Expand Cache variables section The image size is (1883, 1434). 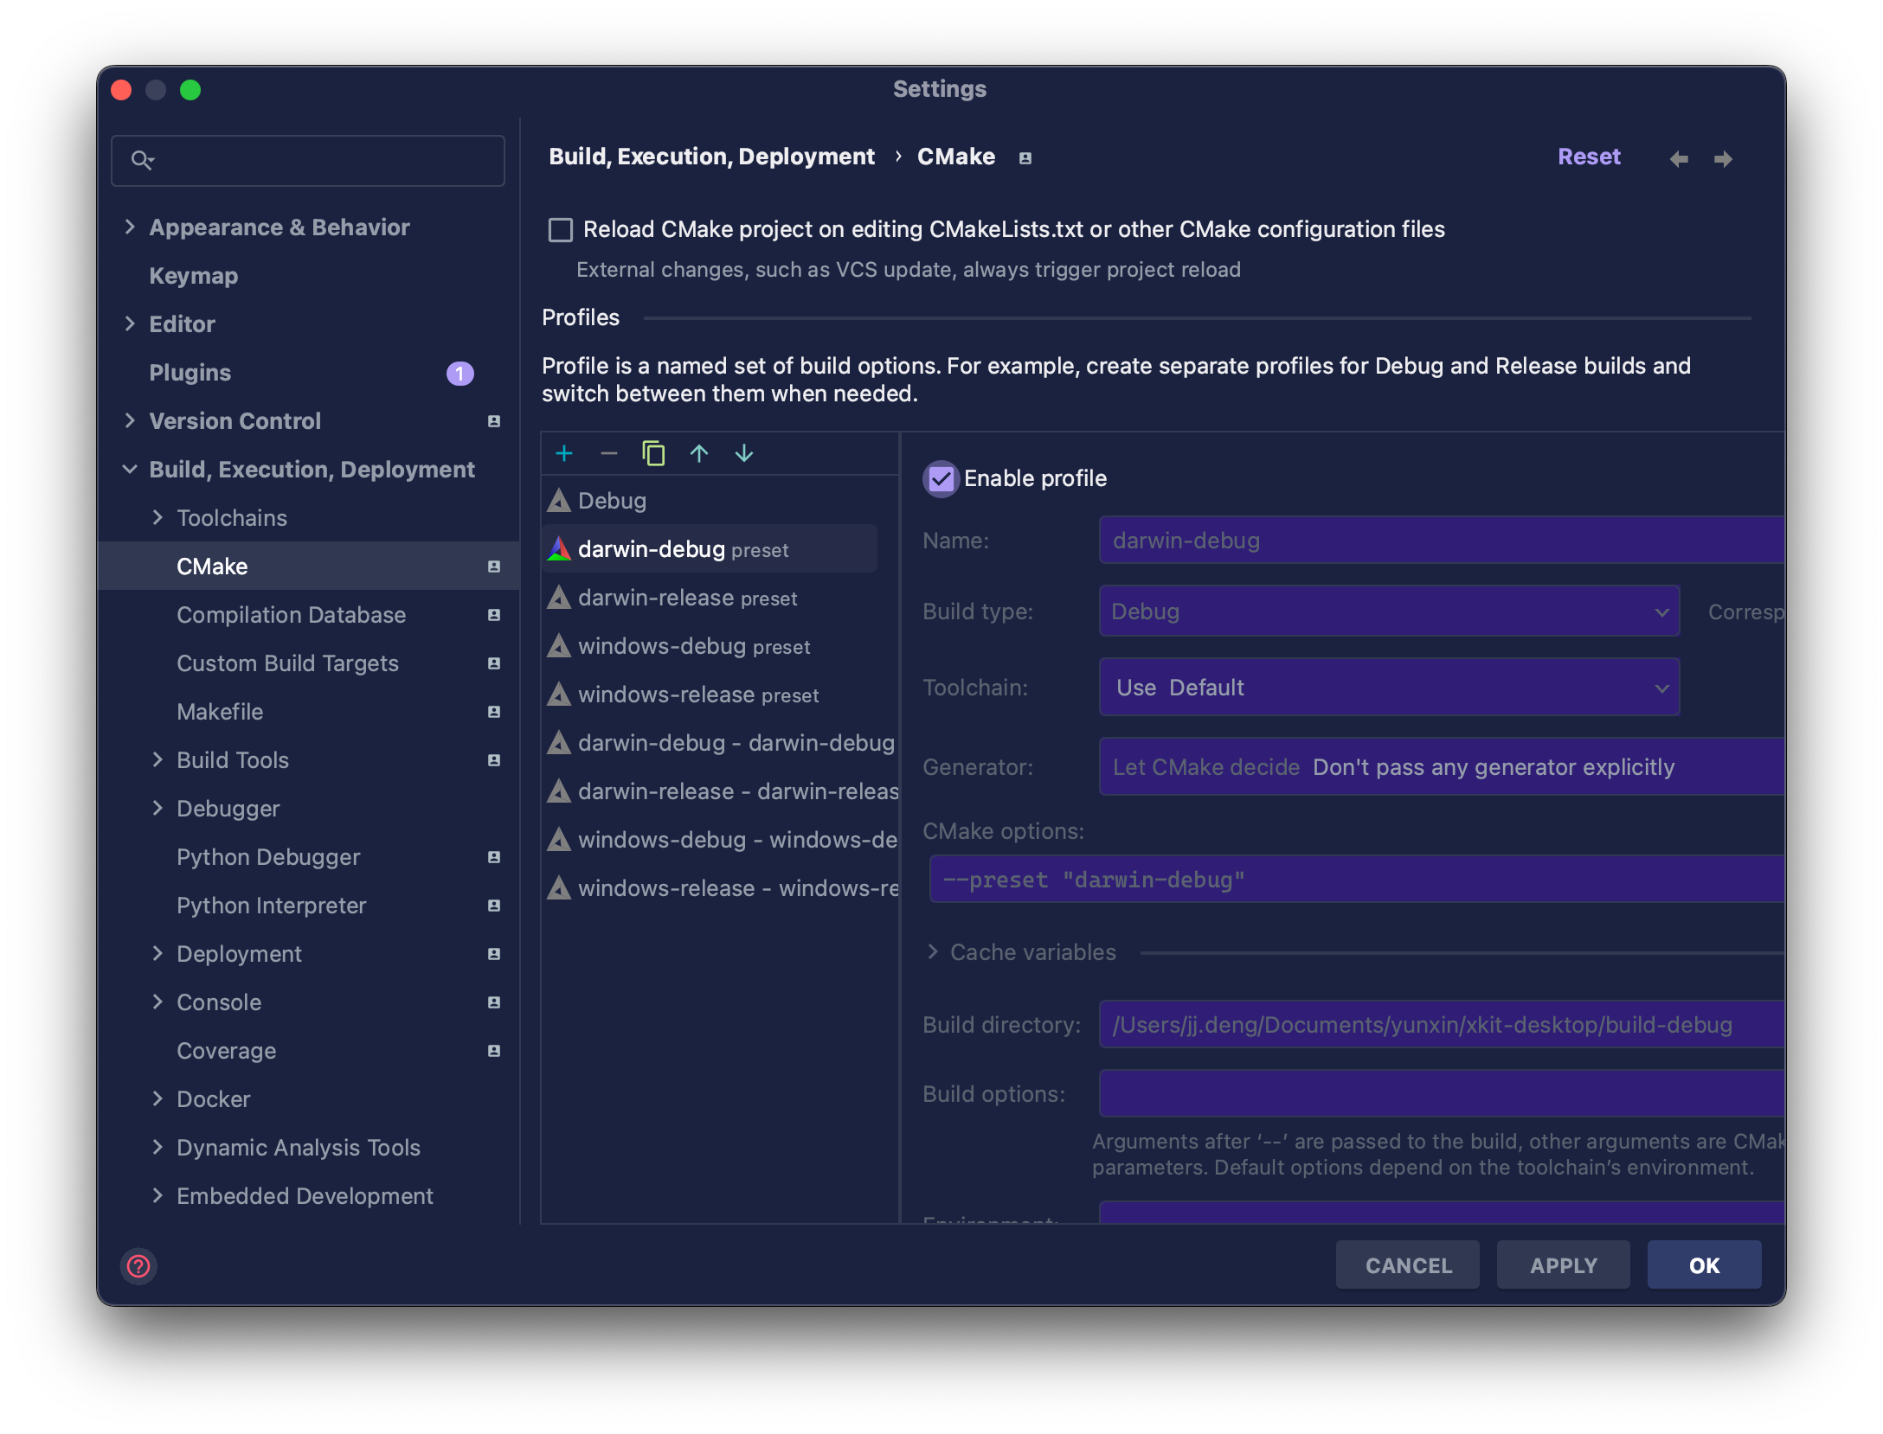pyautogui.click(x=933, y=952)
